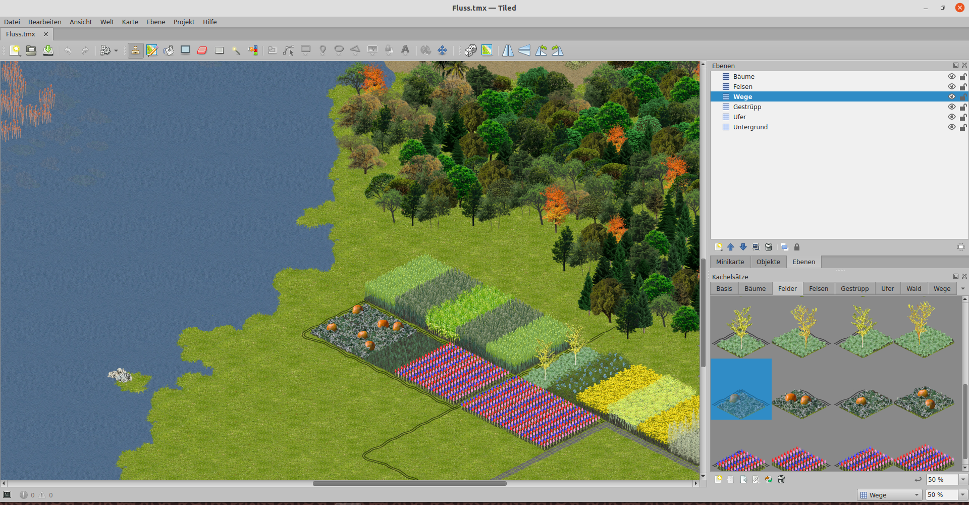
Task: Select the Bucket Fill tool
Action: 169,50
